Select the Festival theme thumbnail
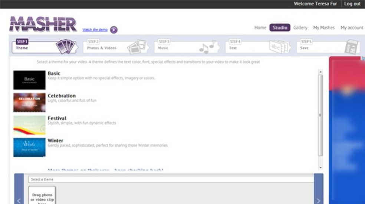The height and width of the screenshot is (204, 365). point(29,125)
